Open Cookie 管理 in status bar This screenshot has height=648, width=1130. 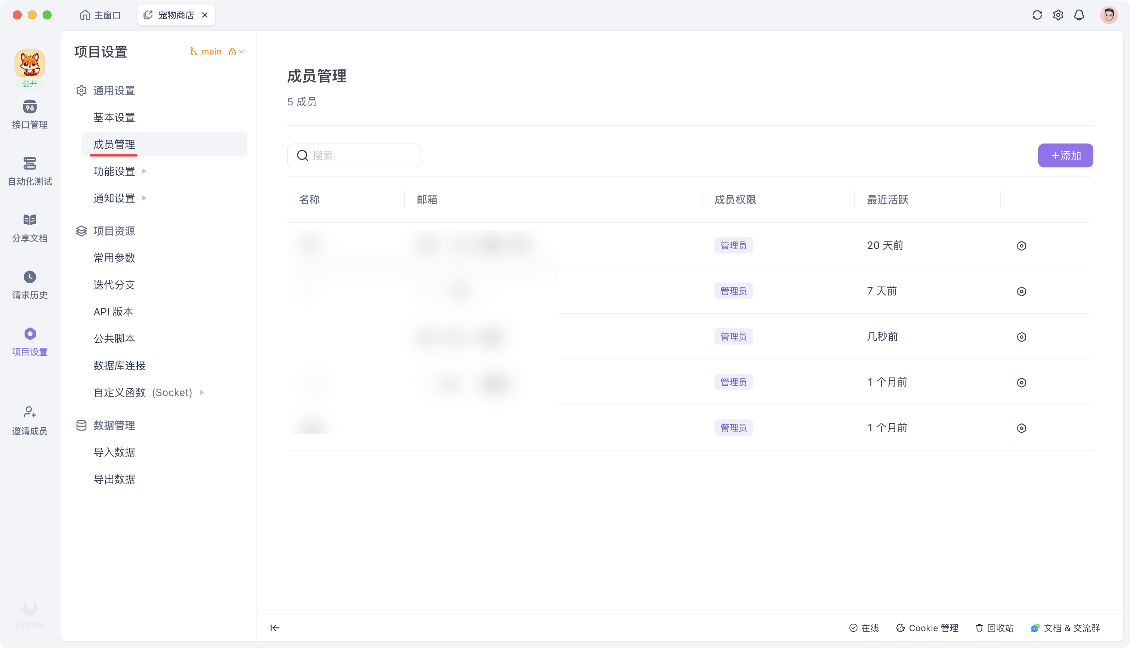927,627
